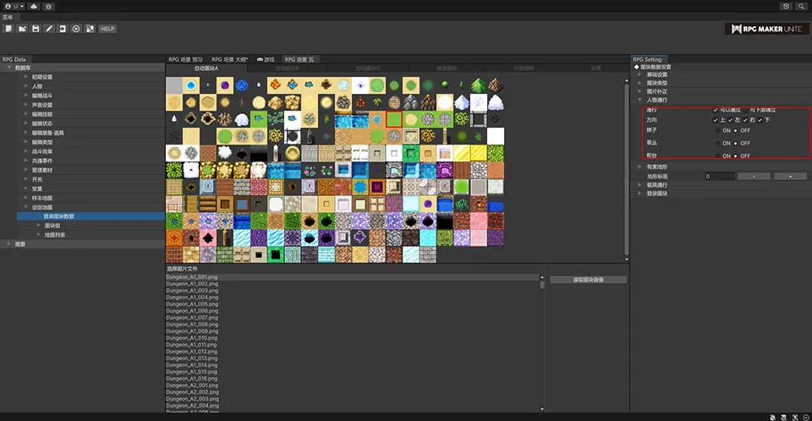Image resolution: width=812 pixels, height=421 pixels.
Task: Click the new project icon in toolbar
Action: point(8,29)
